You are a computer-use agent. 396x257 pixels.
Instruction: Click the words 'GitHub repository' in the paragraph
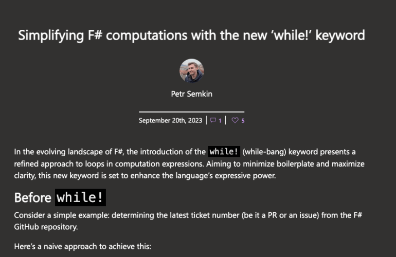pyautogui.click(x=41, y=225)
